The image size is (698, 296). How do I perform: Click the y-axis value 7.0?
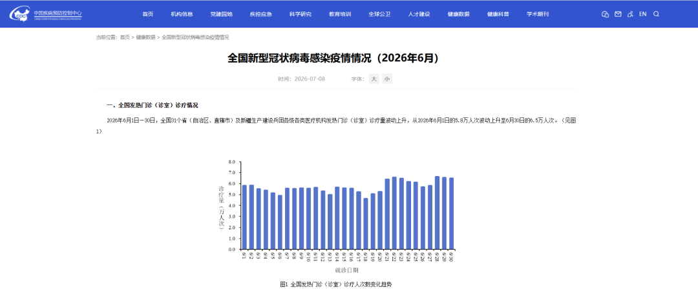tap(231, 172)
